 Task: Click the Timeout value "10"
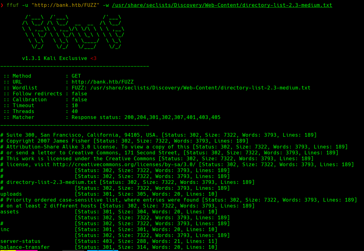coord(75,106)
